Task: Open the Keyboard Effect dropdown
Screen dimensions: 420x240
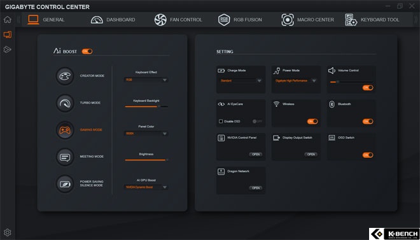Action: [146, 80]
